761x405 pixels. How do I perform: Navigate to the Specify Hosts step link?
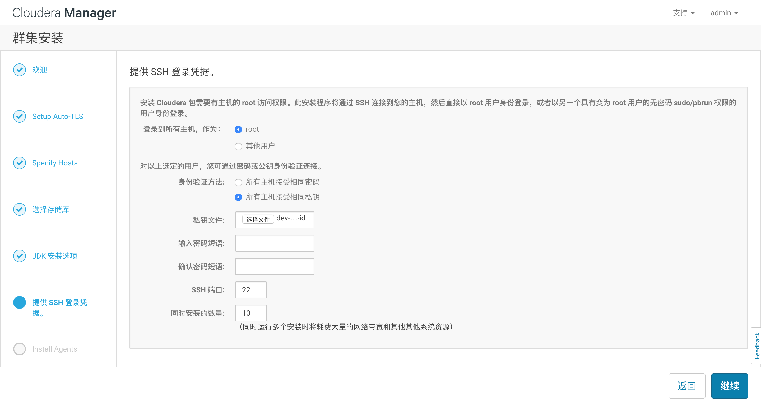click(55, 163)
